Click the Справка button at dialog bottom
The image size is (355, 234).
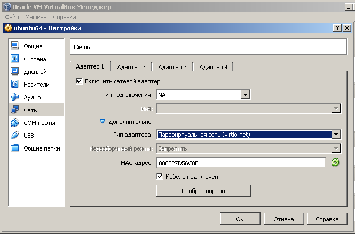click(327, 219)
